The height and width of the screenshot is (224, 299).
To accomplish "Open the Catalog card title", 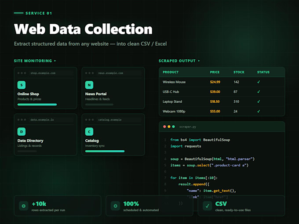I will pos(92,141).
